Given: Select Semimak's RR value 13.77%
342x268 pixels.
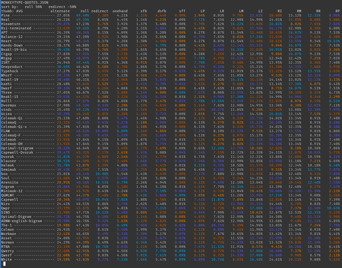Looking at the screenshot, I should coord(314,170).
